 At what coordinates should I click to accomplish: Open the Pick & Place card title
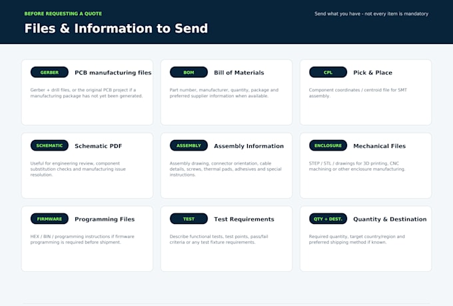click(x=372, y=73)
